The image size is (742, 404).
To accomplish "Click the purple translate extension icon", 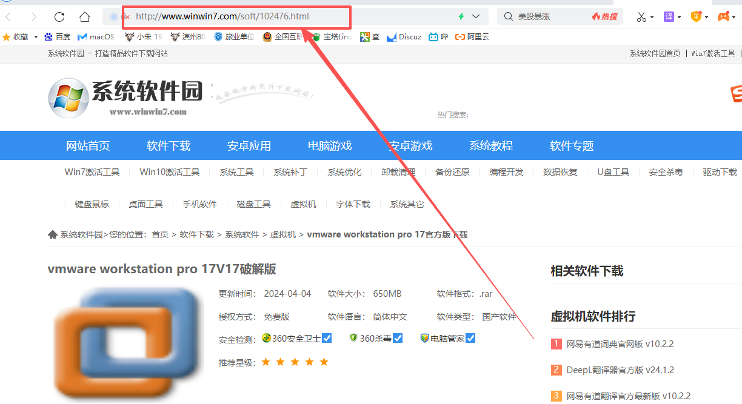I will tap(669, 16).
